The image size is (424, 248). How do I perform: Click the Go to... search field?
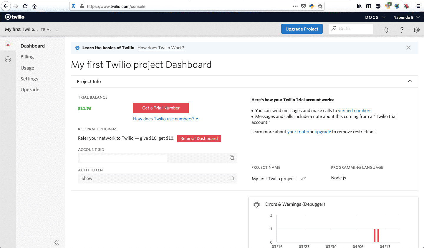tap(351, 29)
